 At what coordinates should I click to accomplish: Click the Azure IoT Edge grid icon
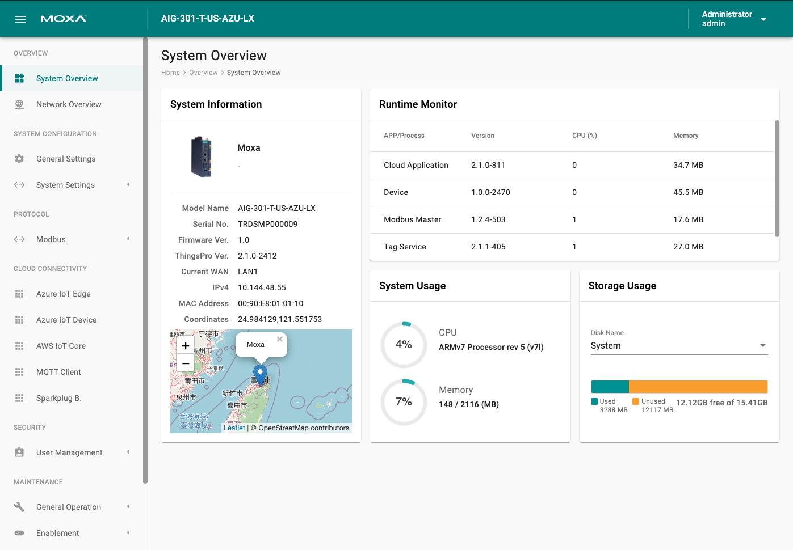tap(19, 294)
